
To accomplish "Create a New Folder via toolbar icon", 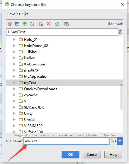I will tap(41, 24).
